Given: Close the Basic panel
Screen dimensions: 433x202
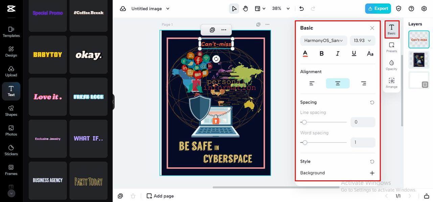Looking at the screenshot, I should tap(372, 28).
